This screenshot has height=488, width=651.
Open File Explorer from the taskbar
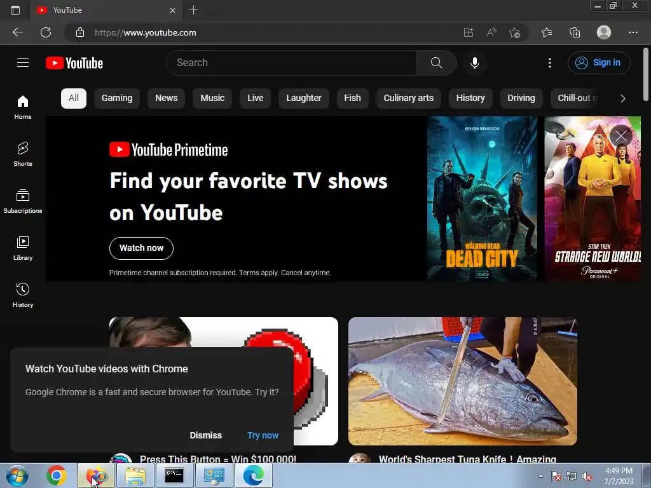coord(135,475)
